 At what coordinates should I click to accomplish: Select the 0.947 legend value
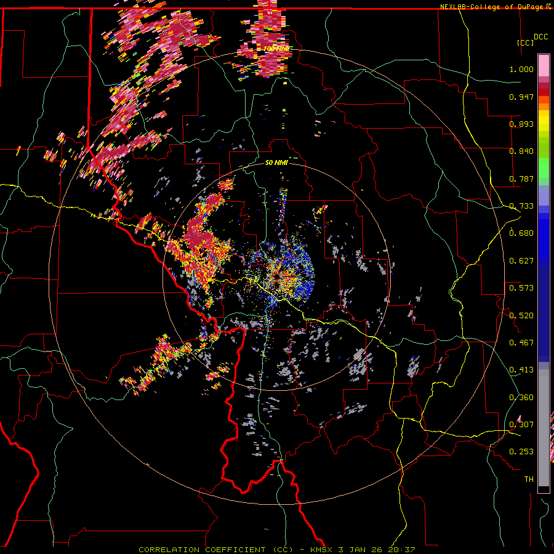[521, 97]
